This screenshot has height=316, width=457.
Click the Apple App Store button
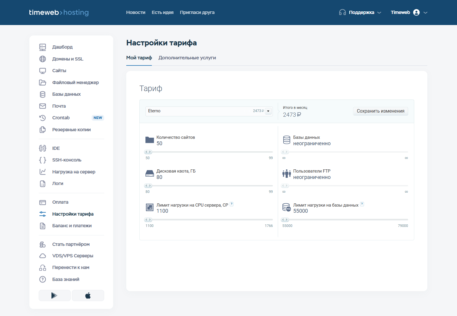(x=88, y=296)
